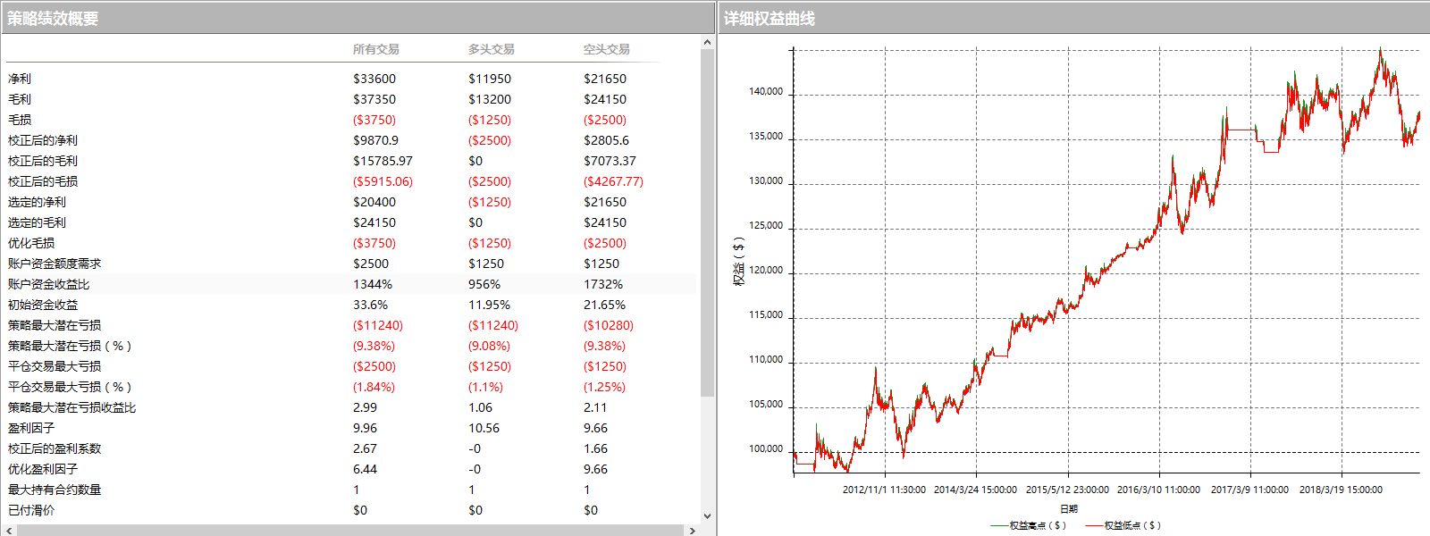The width and height of the screenshot is (1430, 536).
Task: Click the red 权益低点 legend marker
Action: pyautogui.click(x=1094, y=525)
